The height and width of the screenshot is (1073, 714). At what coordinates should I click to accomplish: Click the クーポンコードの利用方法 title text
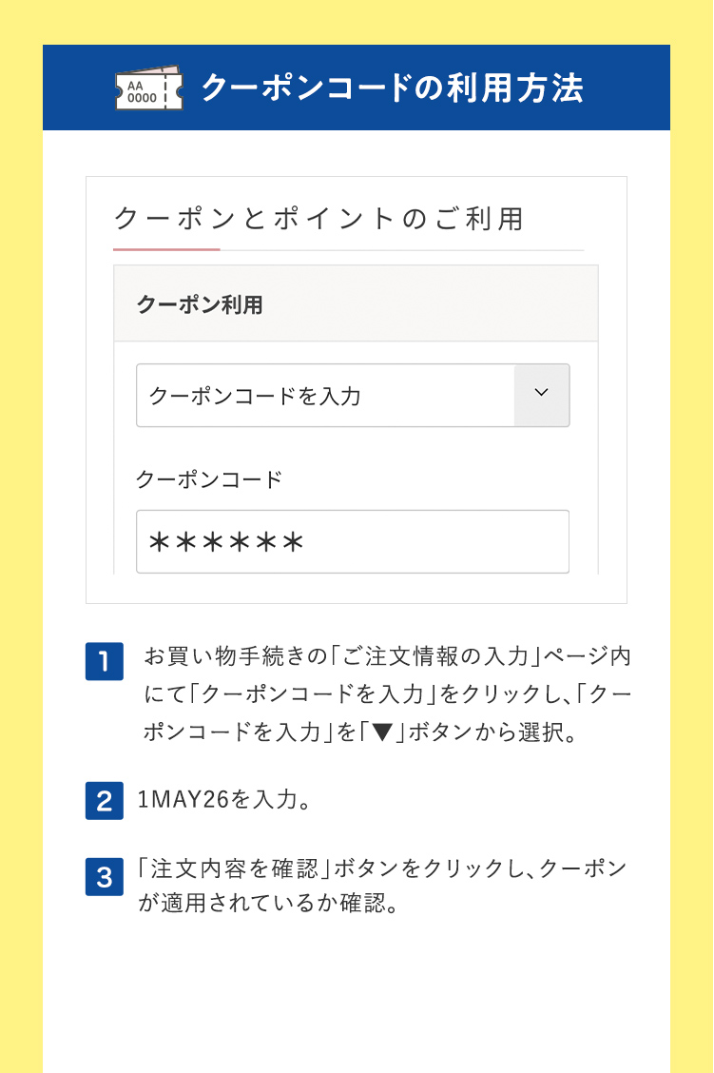[x=395, y=88]
